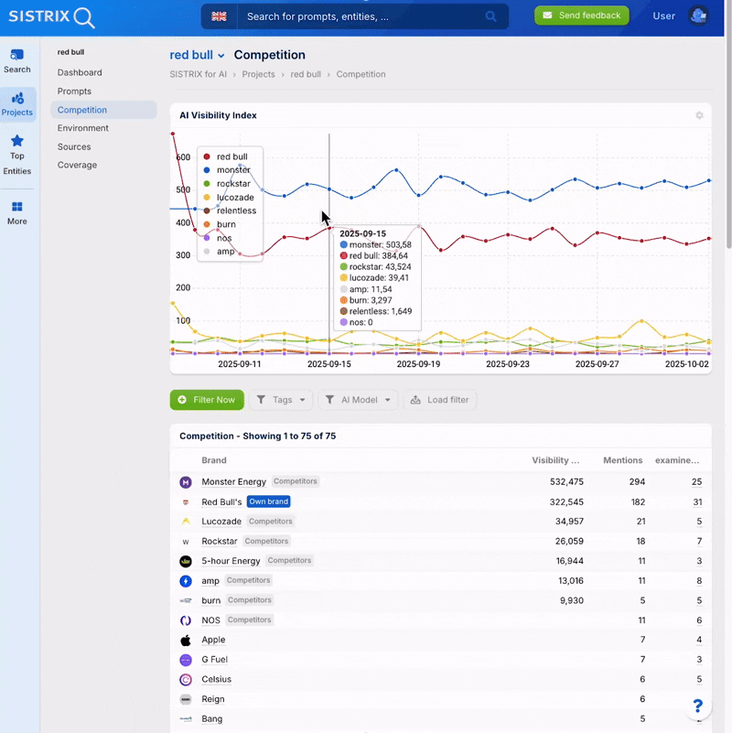Screen dimensions: 732x733
Task: Click the user avatar icon
Action: click(x=698, y=16)
